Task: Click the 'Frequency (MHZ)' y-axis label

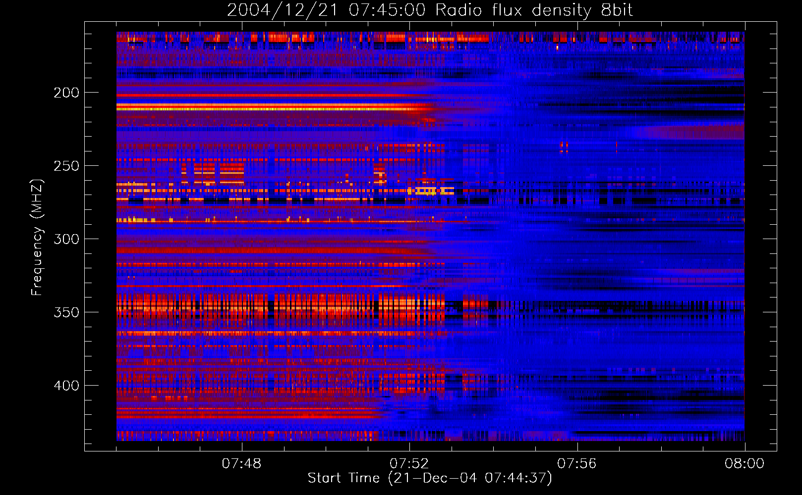Action: (37, 238)
